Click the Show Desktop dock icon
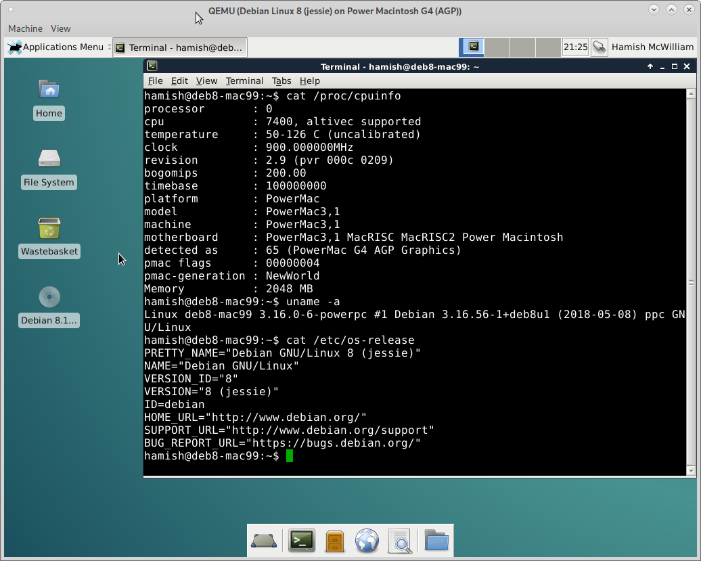 point(264,541)
